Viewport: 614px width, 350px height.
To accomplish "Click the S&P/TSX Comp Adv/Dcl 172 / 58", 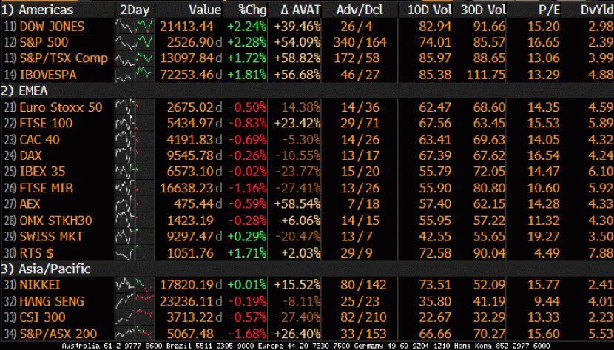I will [x=357, y=58].
